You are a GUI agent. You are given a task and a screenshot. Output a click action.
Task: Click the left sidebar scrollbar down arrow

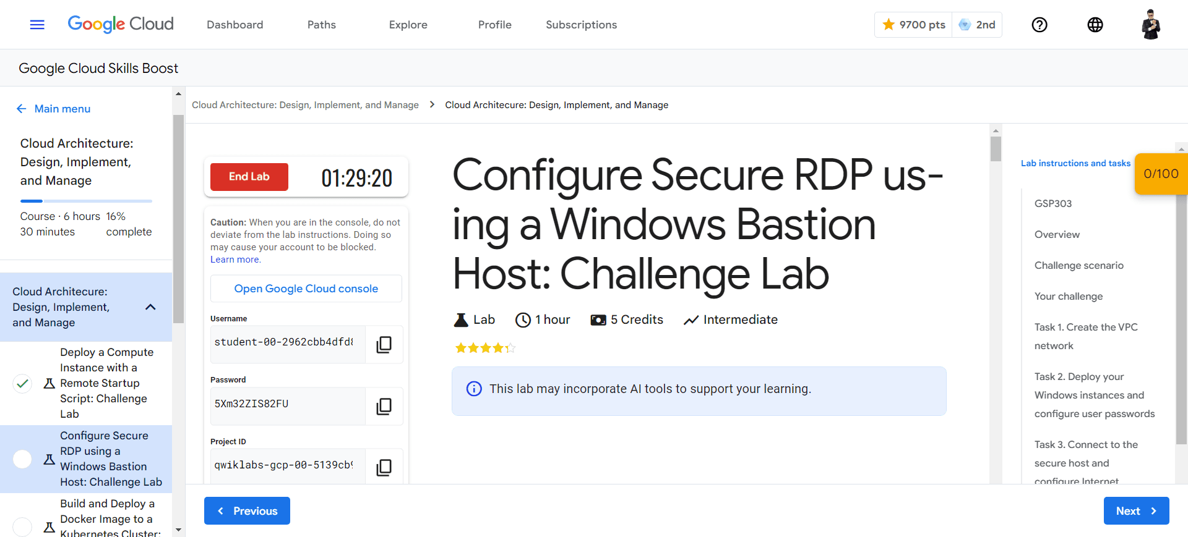[x=179, y=530]
